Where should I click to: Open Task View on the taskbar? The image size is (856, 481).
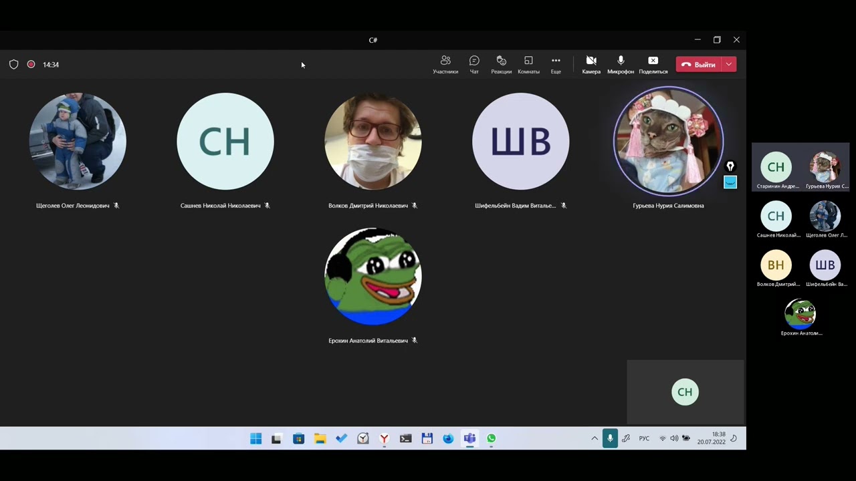pos(276,438)
